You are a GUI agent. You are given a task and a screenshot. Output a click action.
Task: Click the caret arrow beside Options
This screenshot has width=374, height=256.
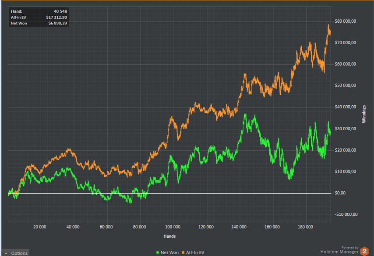pos(6,253)
